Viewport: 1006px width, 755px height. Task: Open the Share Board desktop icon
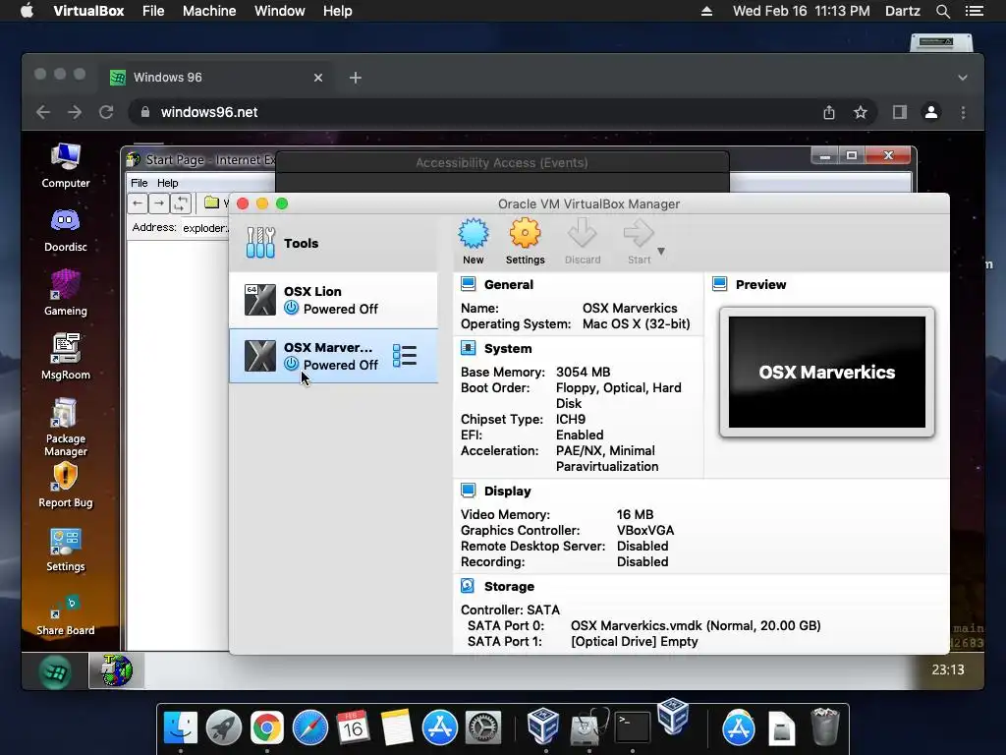pos(66,615)
